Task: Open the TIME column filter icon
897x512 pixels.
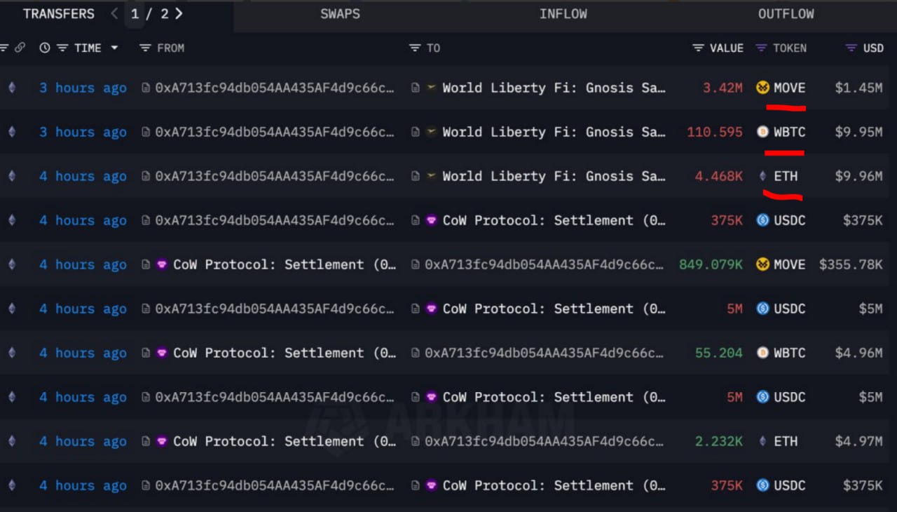Action: [62, 48]
